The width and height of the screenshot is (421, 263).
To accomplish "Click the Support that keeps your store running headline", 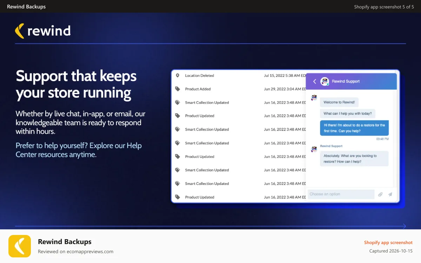I will (x=76, y=84).
